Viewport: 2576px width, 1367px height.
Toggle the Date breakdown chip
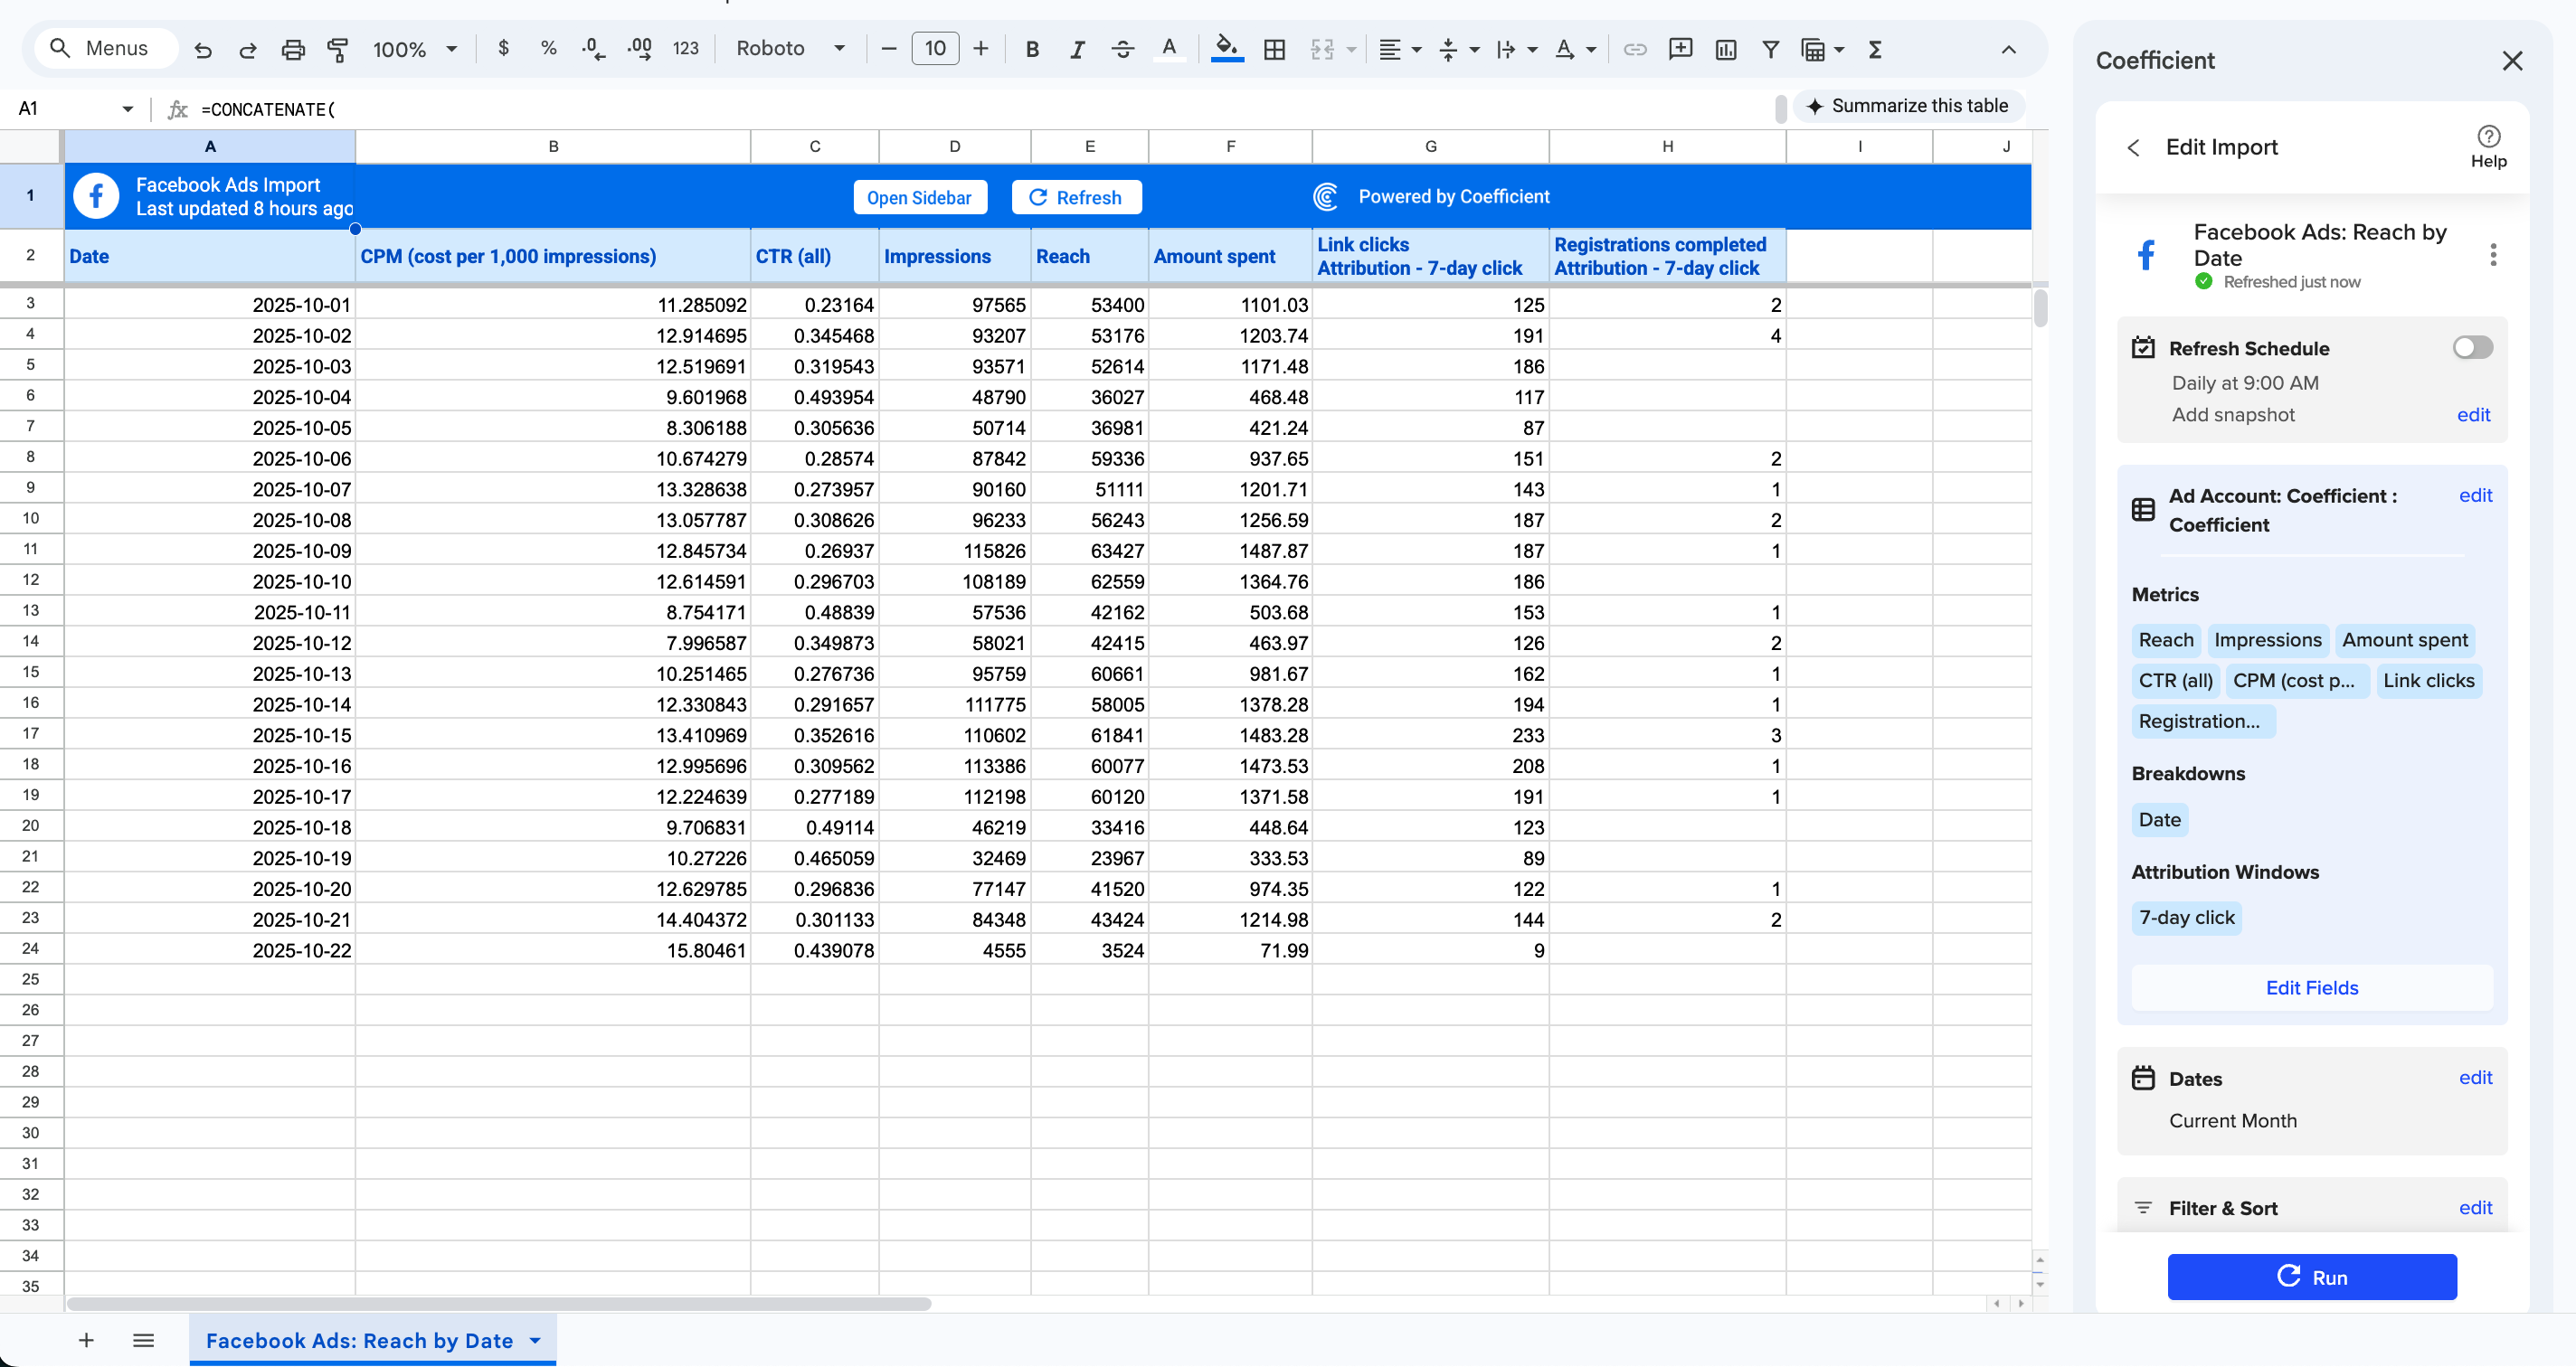tap(2159, 819)
